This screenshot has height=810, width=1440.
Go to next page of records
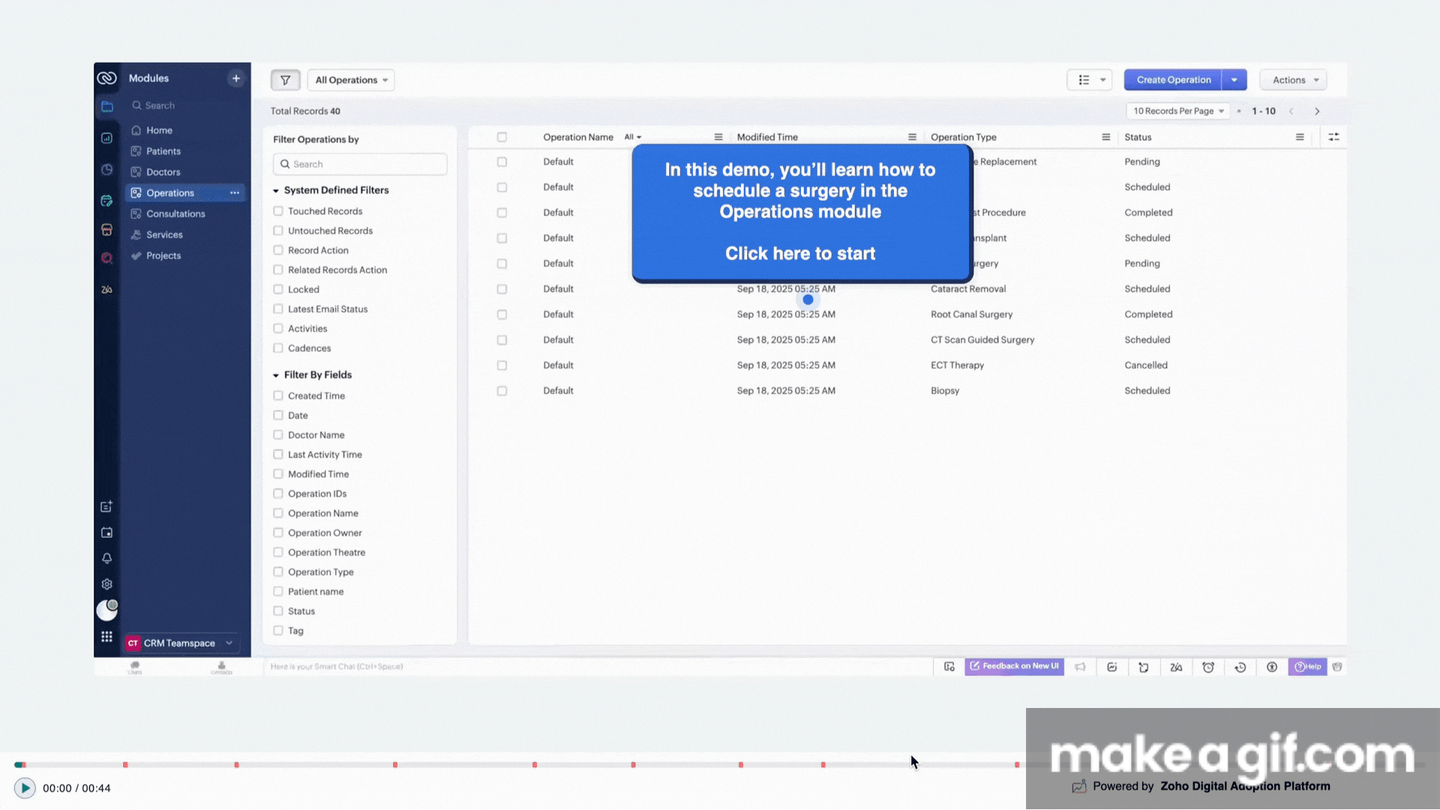pyautogui.click(x=1317, y=111)
